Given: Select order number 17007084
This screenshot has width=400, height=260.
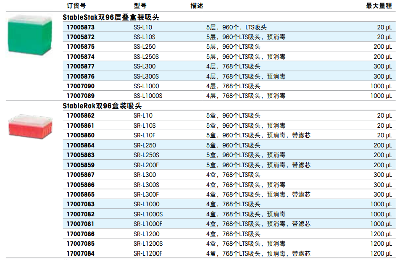Looking at the screenshot, I should pyautogui.click(x=81, y=253).
